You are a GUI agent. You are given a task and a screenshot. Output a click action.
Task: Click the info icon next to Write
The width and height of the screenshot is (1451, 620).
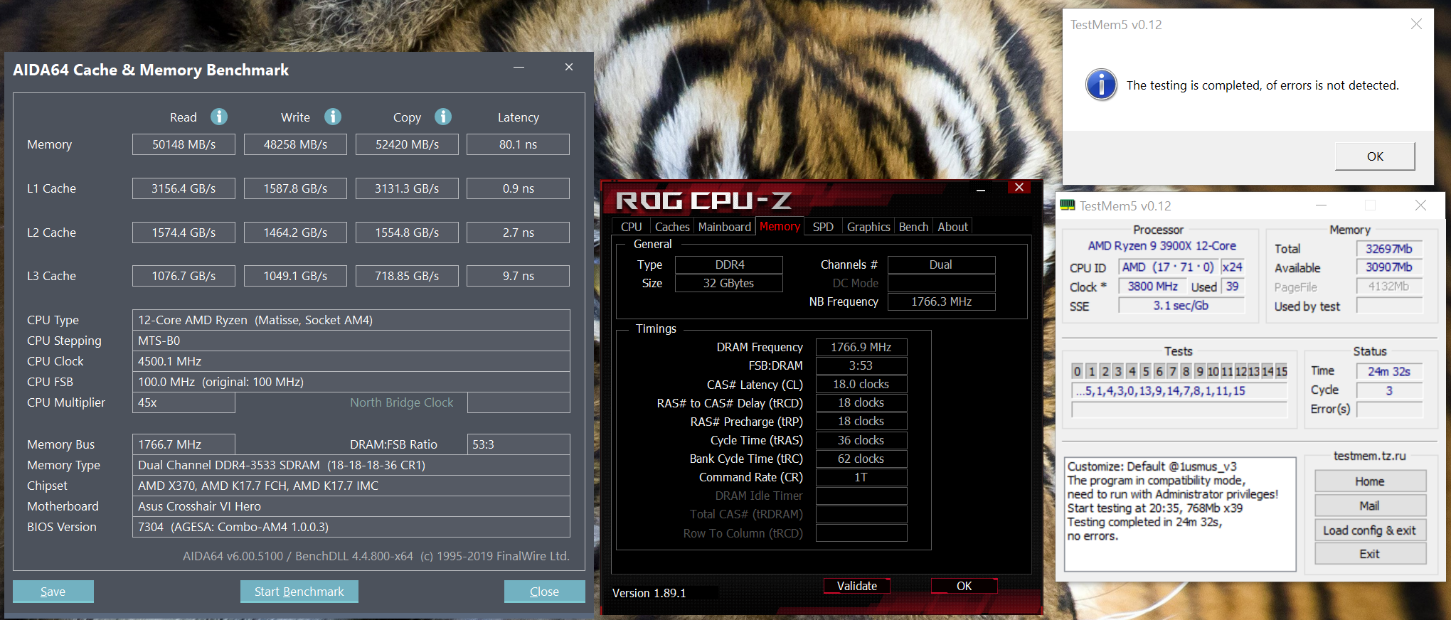tap(333, 117)
